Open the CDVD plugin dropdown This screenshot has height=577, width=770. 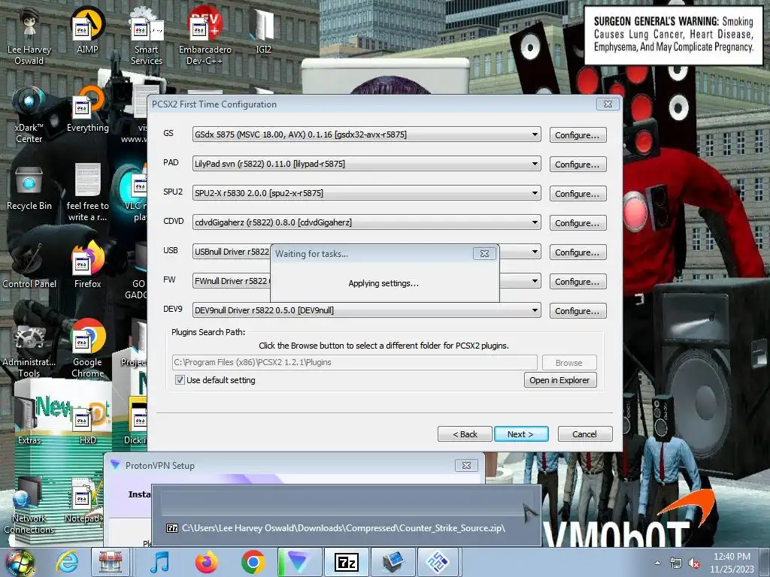click(x=366, y=222)
